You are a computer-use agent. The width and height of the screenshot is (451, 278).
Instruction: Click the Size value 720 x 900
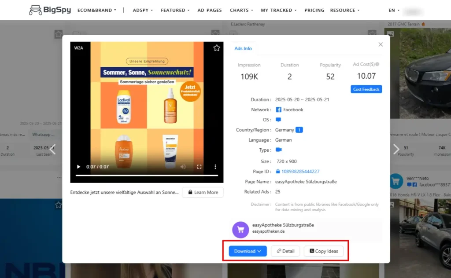286,161
